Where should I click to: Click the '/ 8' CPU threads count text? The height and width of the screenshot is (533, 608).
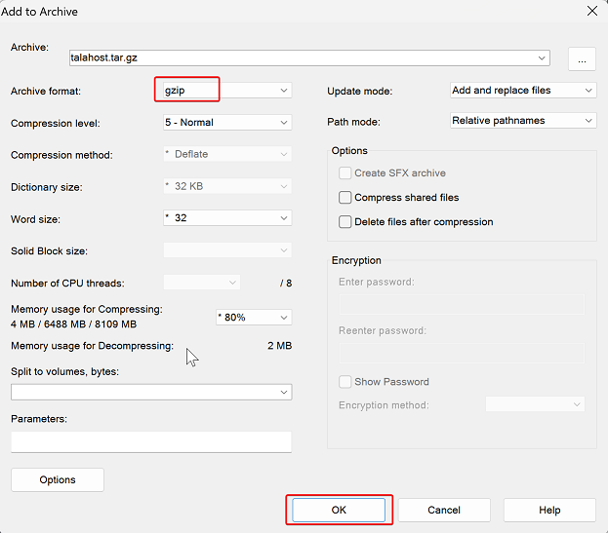(286, 284)
